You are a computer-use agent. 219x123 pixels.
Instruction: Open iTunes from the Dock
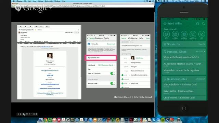(x=86, y=120)
